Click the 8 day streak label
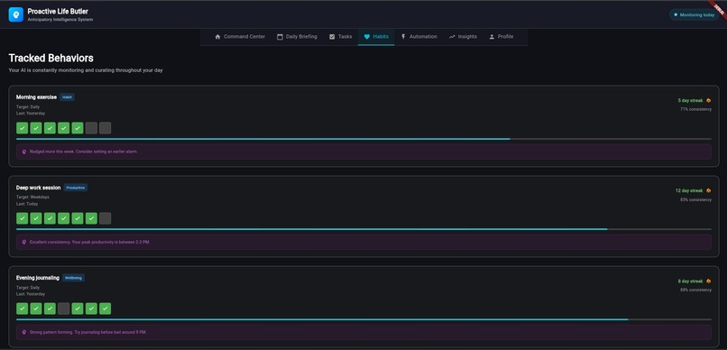 690,281
